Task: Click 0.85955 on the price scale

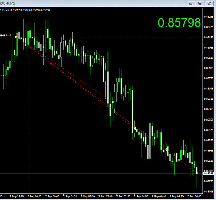Action: click(x=208, y=120)
